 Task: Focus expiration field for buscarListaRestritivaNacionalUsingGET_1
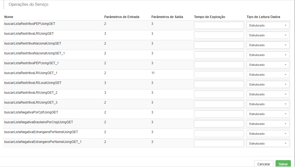pyautogui.click(x=219, y=55)
